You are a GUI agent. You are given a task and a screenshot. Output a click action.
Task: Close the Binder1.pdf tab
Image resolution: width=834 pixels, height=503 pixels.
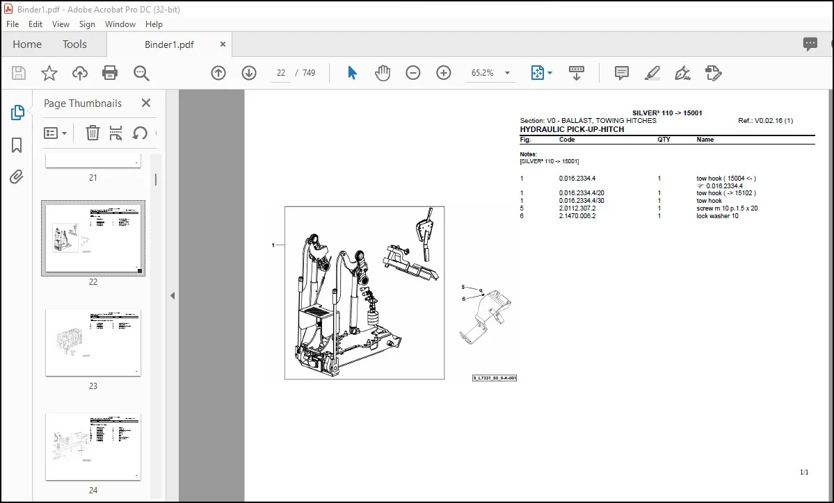click(x=223, y=44)
